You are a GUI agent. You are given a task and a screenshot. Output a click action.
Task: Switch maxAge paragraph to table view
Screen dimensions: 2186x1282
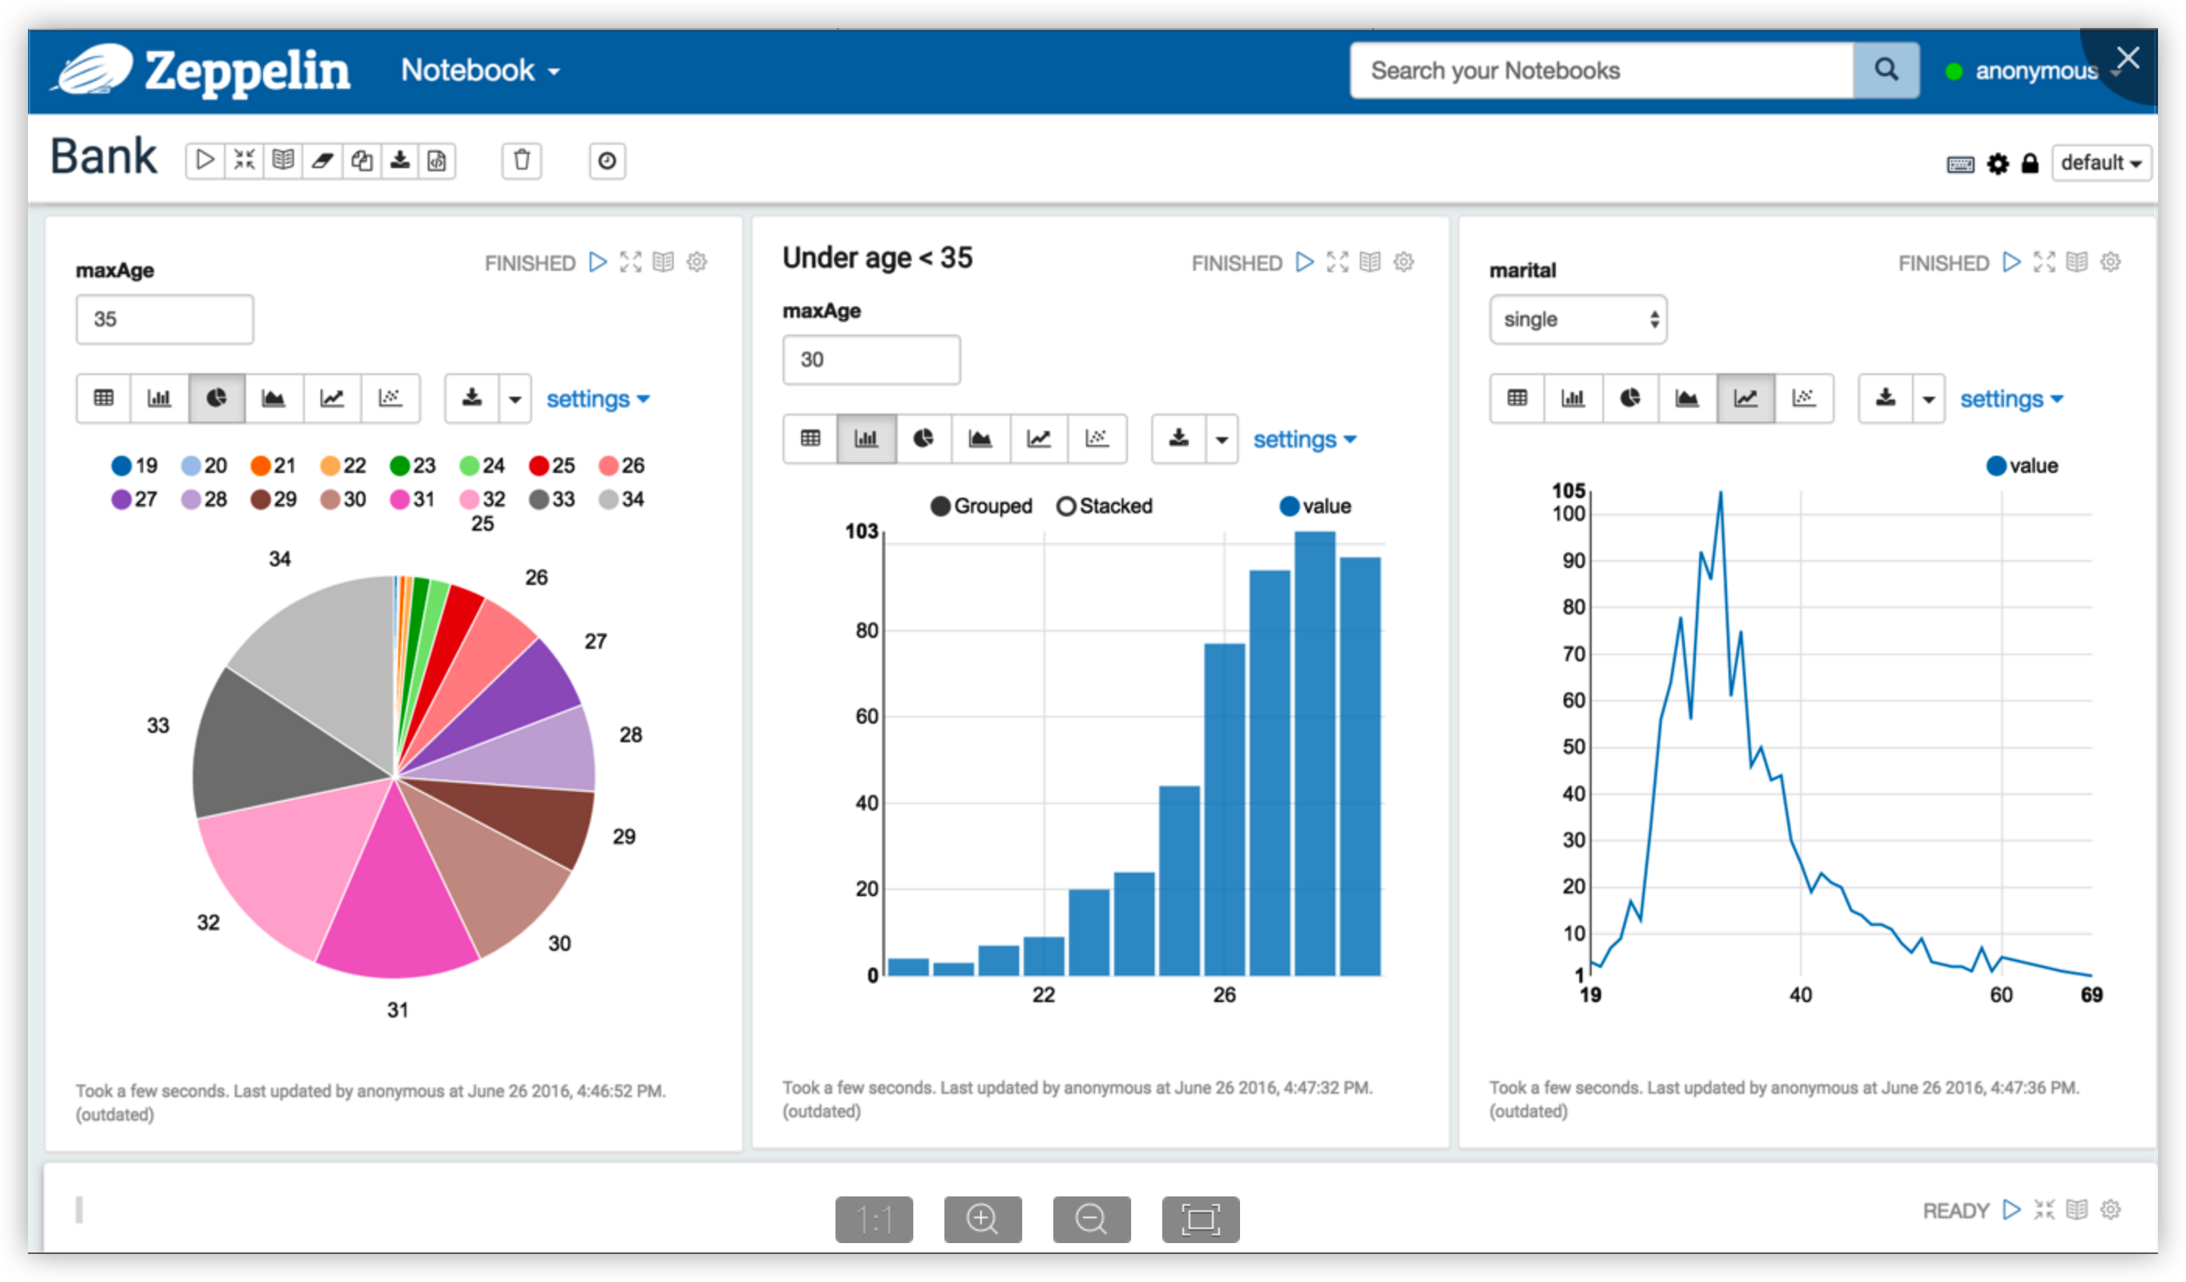[x=103, y=398]
